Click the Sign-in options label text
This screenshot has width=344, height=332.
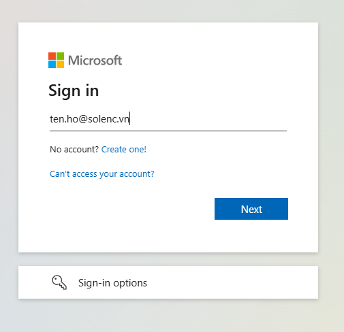112,283
